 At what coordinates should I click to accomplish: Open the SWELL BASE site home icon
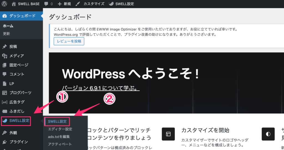click(14, 4)
